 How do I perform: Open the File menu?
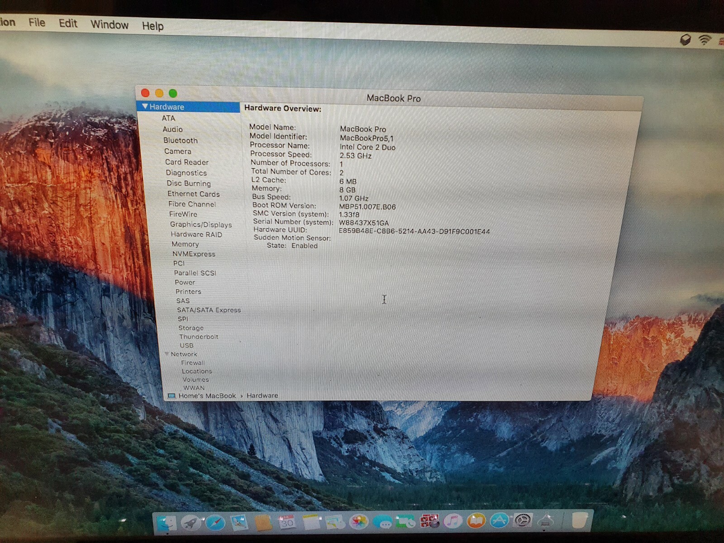37,23
